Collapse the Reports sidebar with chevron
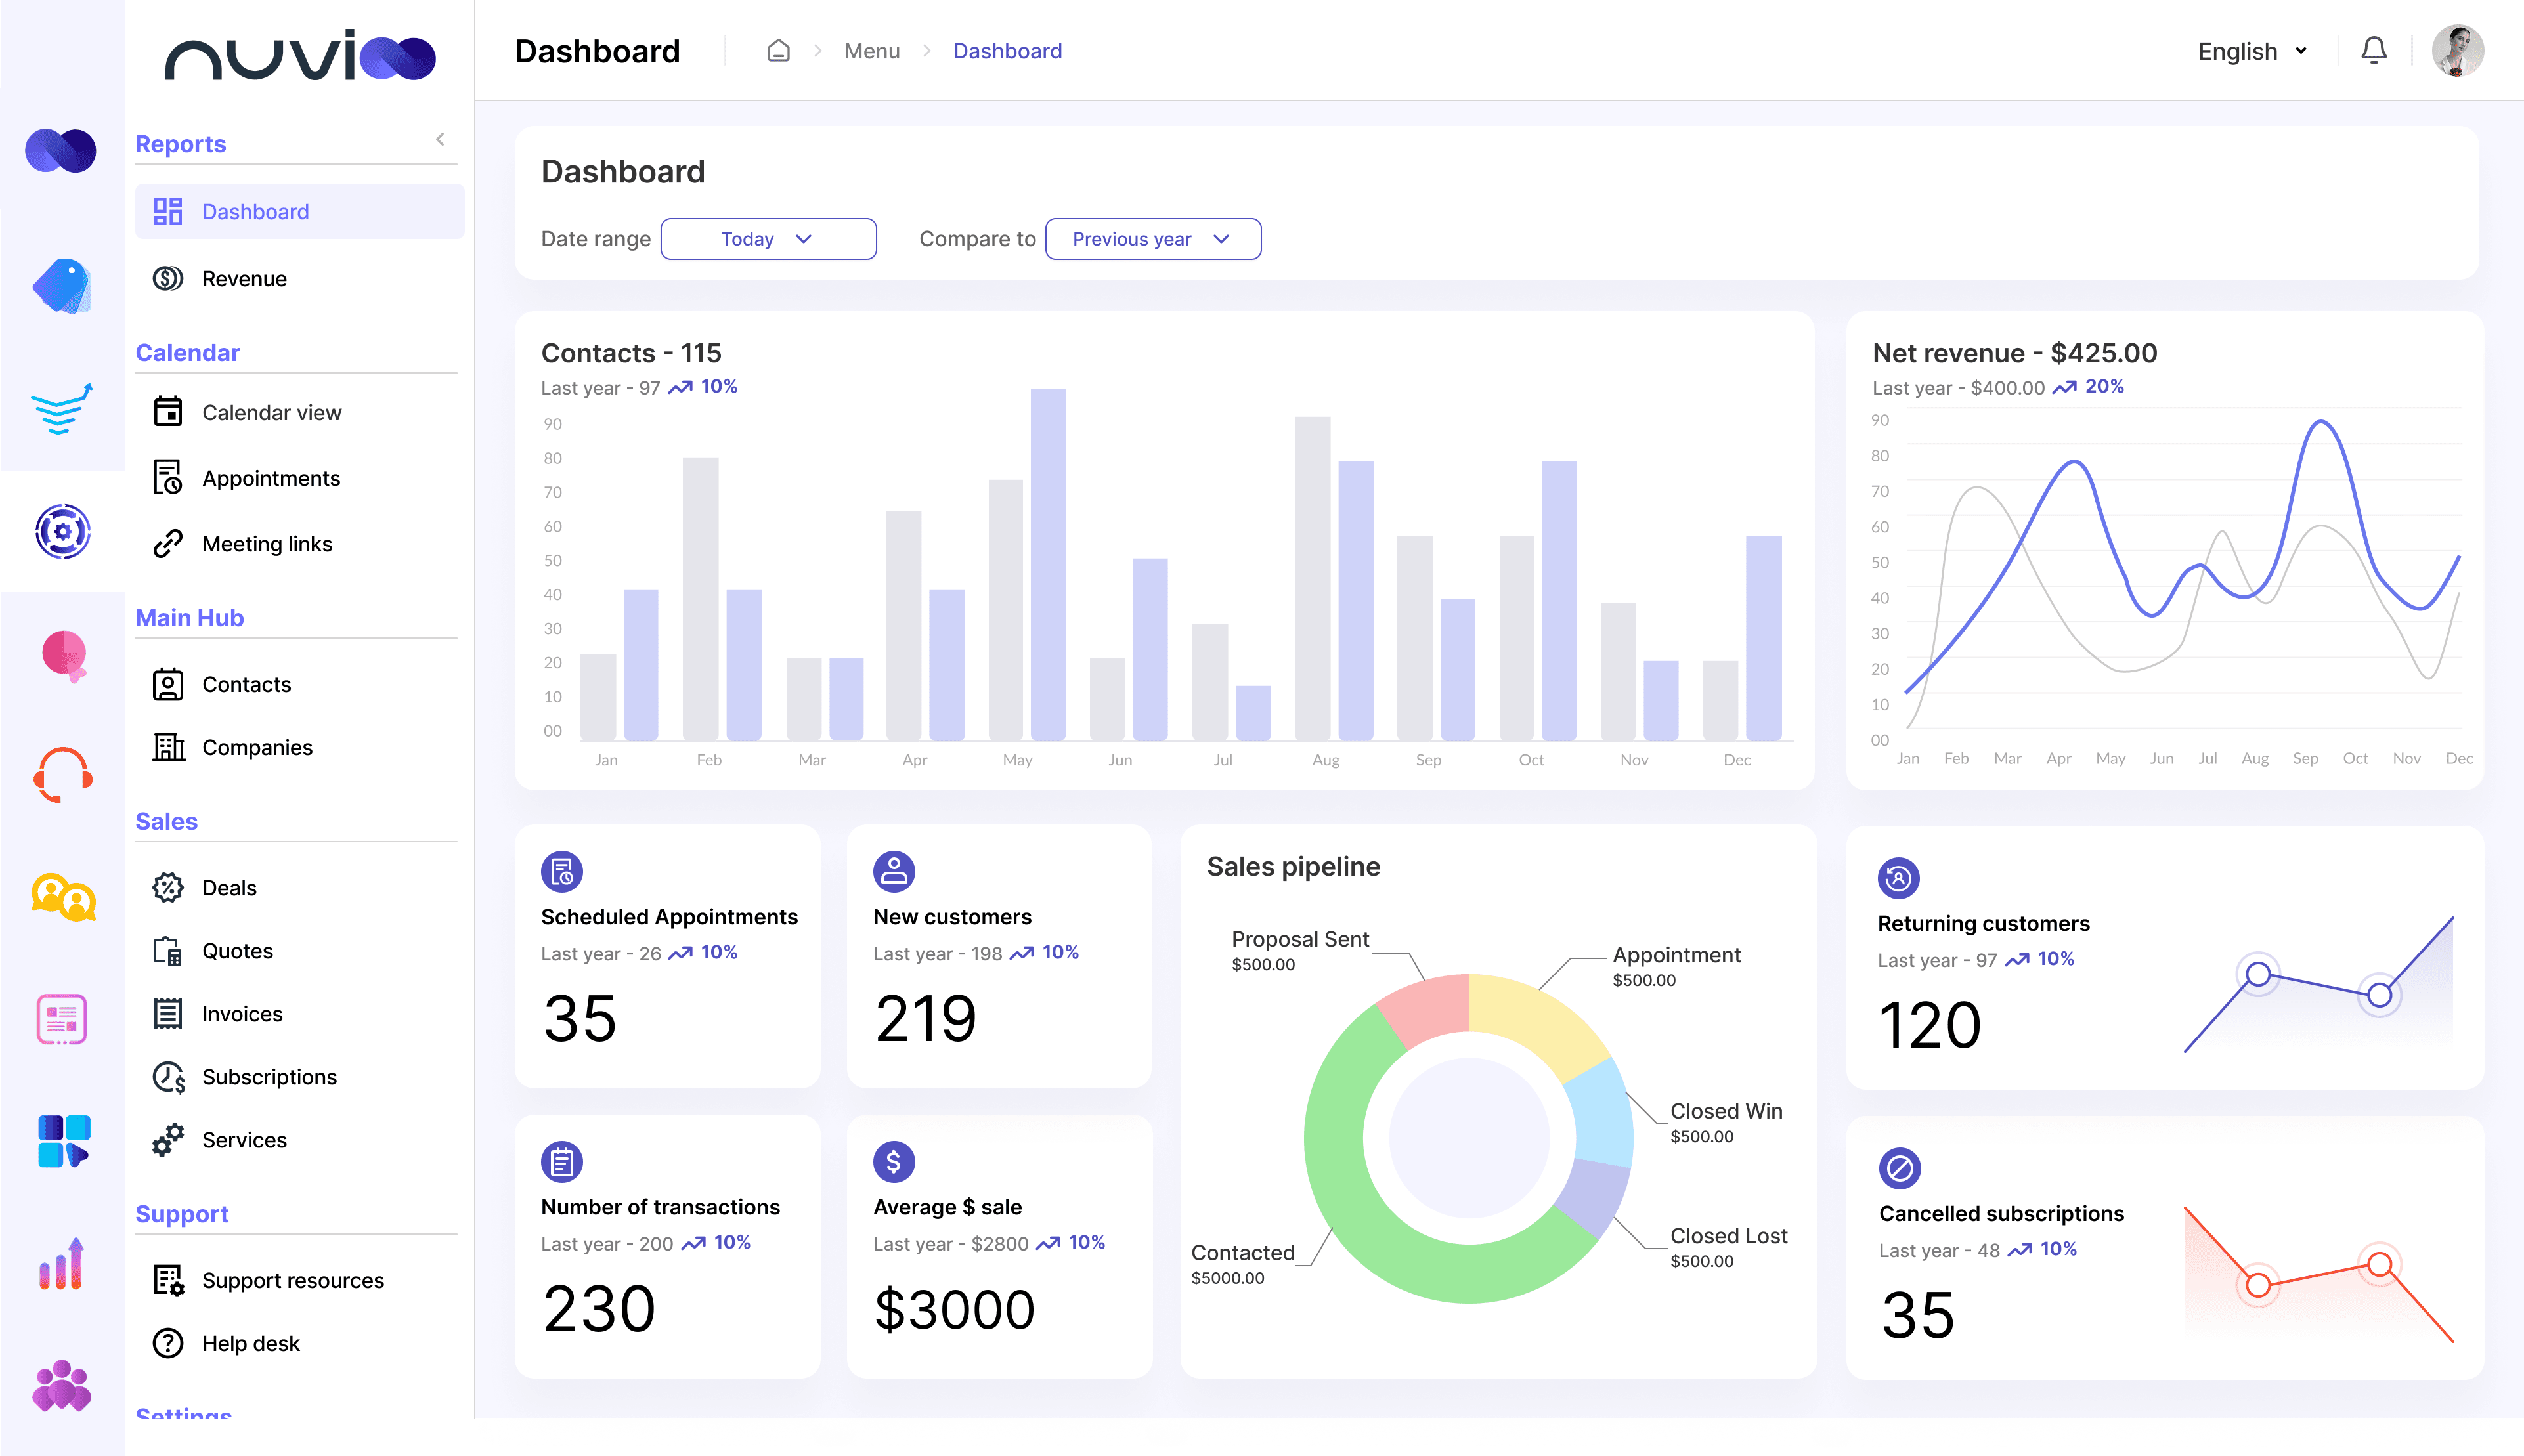 [x=440, y=140]
